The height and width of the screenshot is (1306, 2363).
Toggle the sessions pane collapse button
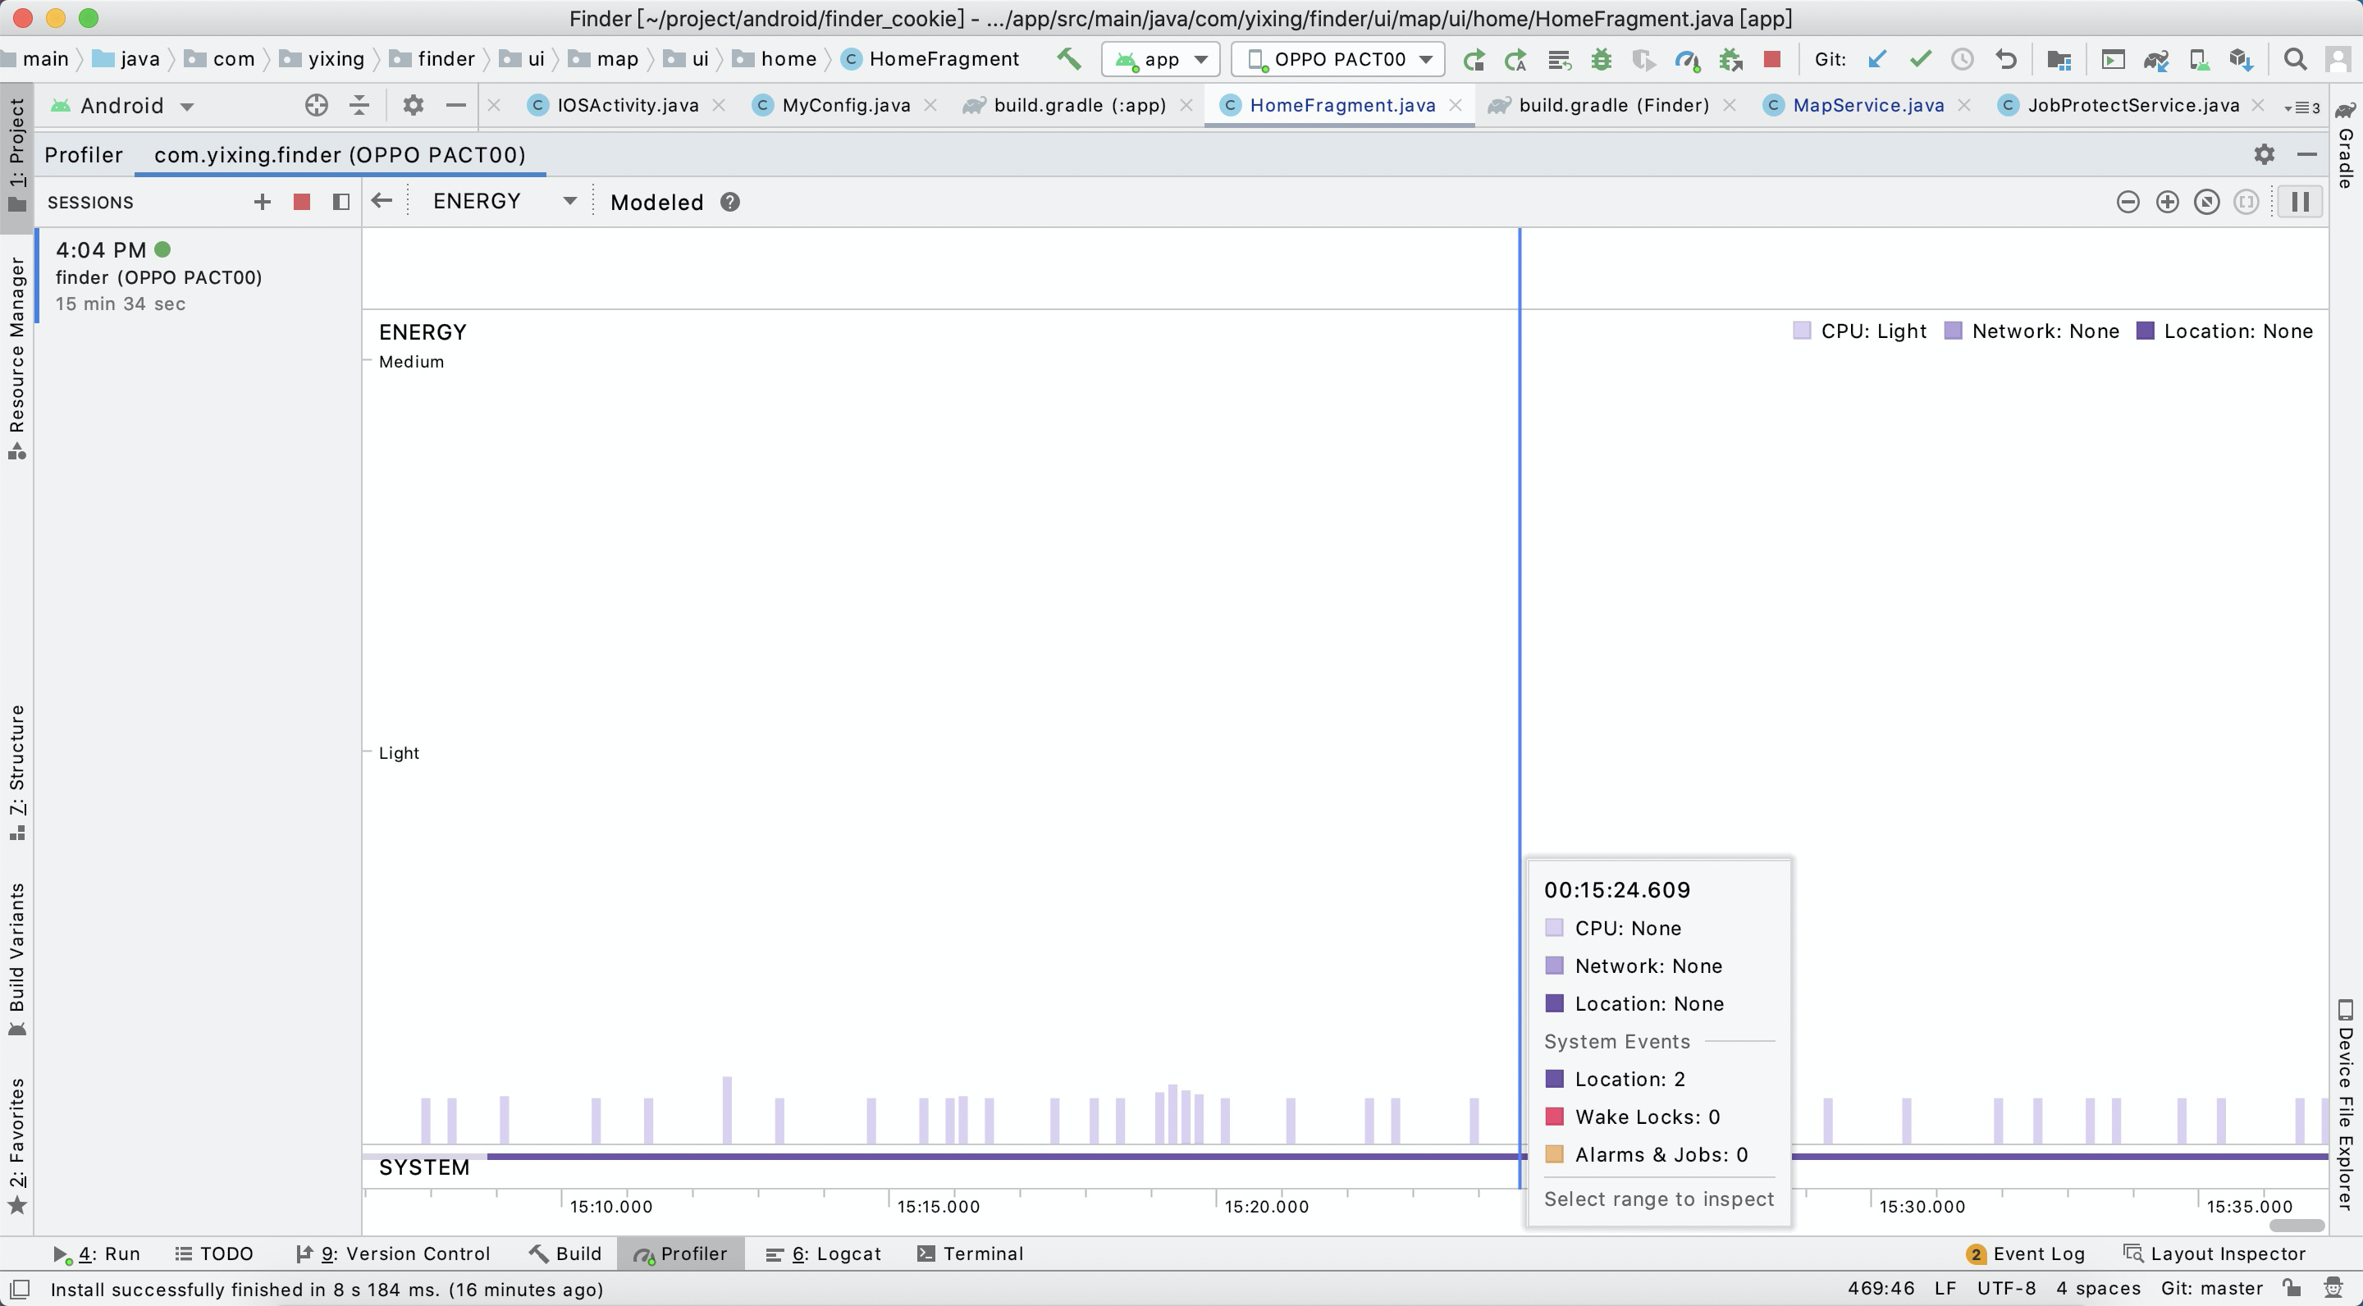click(341, 202)
